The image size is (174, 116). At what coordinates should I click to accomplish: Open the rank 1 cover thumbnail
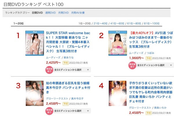(x=35, y=43)
